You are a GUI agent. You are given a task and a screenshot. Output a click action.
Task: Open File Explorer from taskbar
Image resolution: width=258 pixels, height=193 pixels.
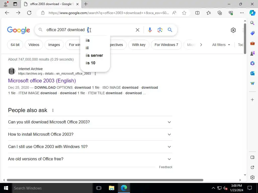click(x=111, y=188)
